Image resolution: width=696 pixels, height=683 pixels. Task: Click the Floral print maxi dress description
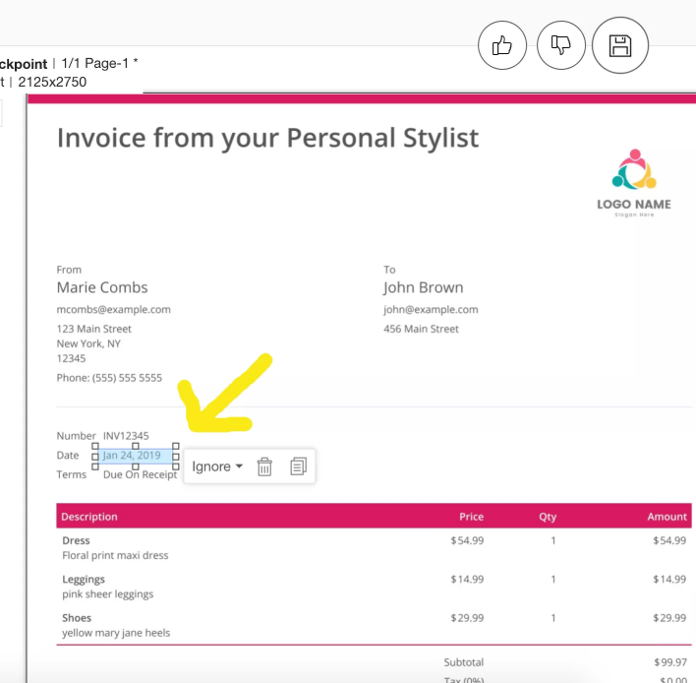pos(115,555)
